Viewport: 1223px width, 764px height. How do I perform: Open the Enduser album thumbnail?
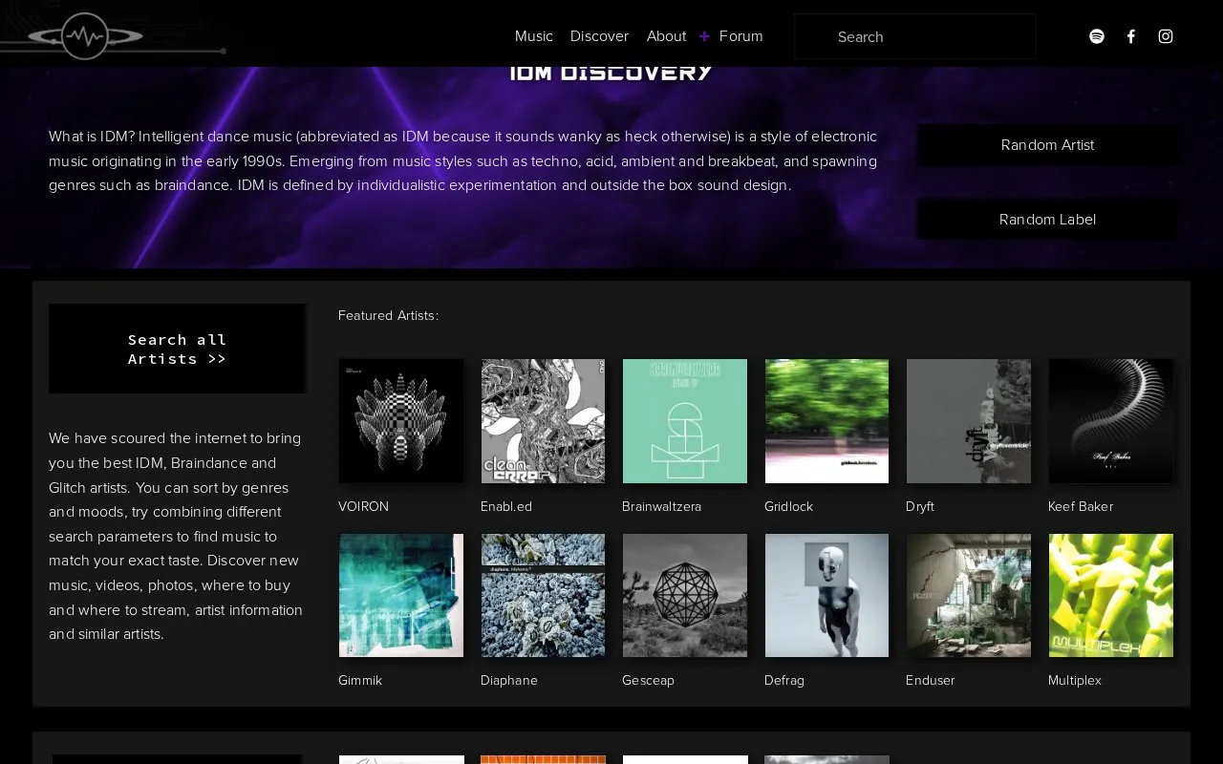point(969,595)
